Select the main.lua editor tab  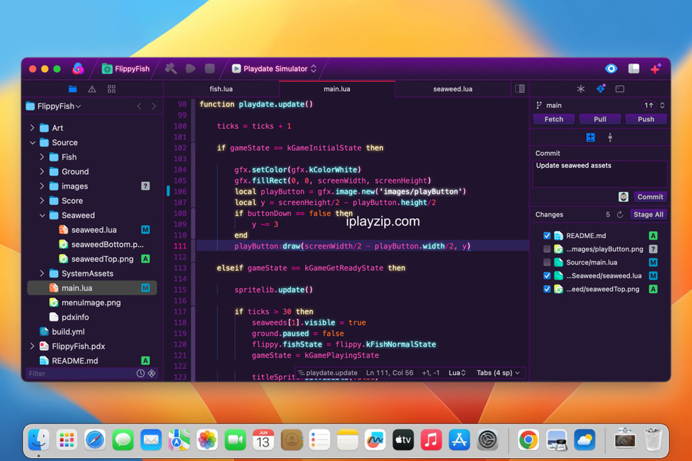[337, 89]
